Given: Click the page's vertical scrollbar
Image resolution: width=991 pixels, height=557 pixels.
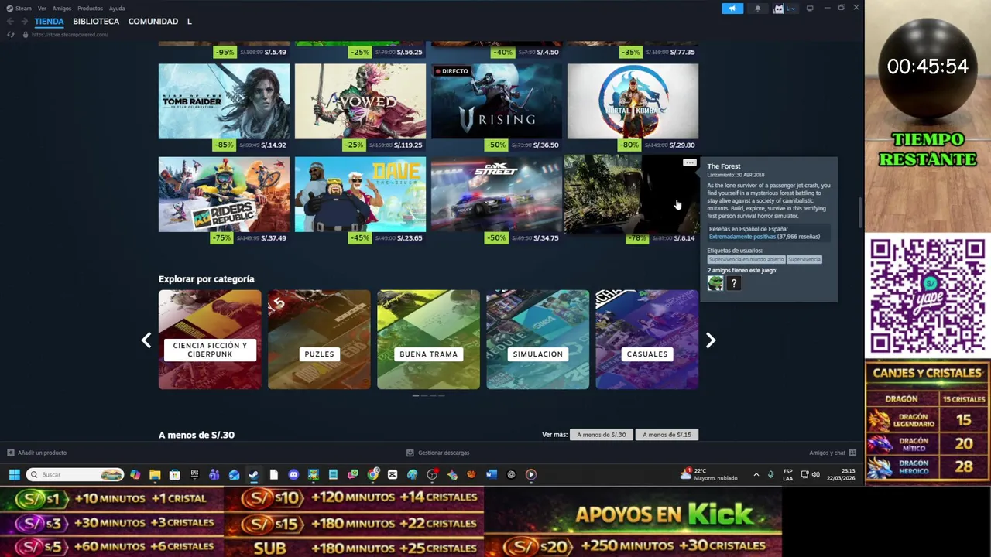Looking at the screenshot, I should point(860,213).
